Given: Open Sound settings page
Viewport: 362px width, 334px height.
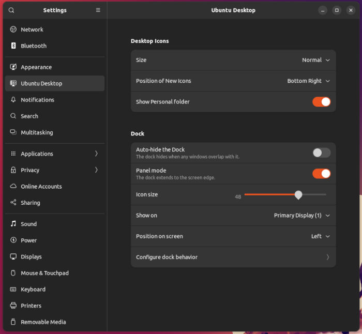Looking at the screenshot, I should (x=55, y=224).
